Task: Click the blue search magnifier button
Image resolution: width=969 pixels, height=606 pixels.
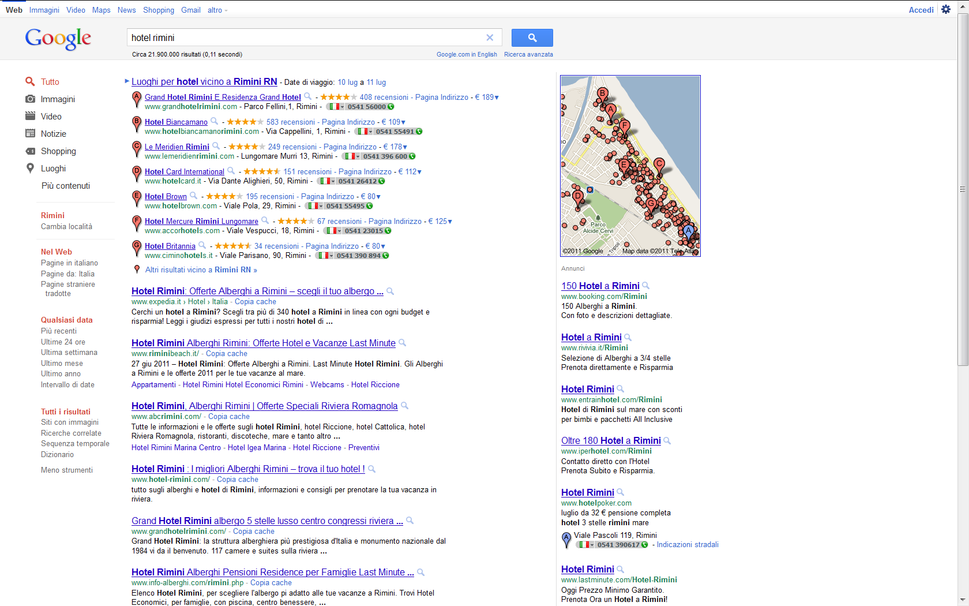Action: pyautogui.click(x=532, y=38)
